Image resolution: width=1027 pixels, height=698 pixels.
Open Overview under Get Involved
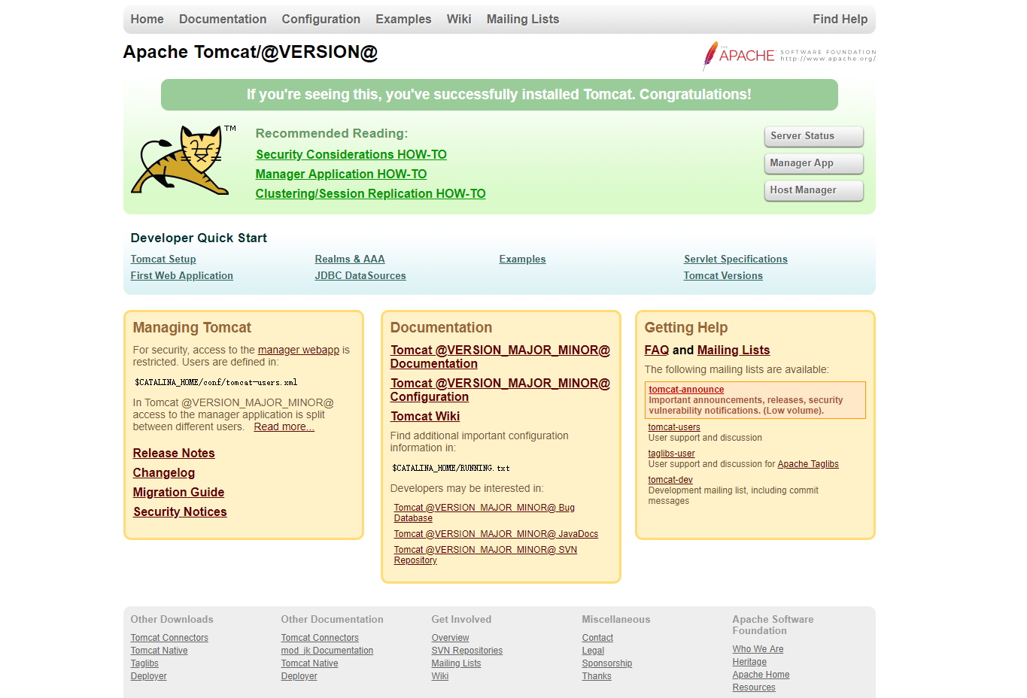pos(450,638)
